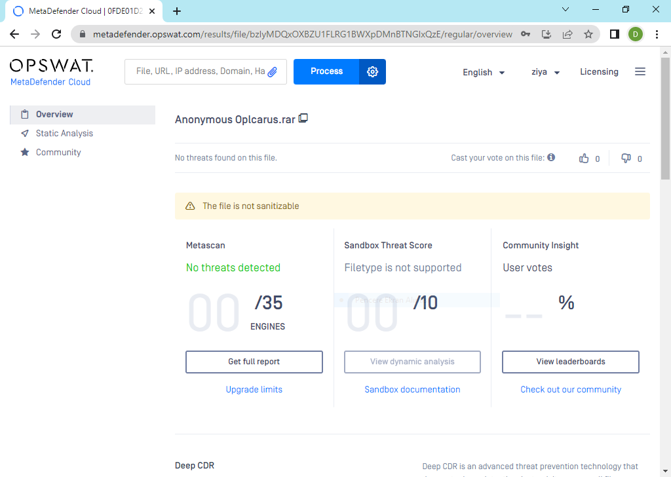Image resolution: width=671 pixels, height=477 pixels.
Task: Click the Process button
Action: coord(326,71)
